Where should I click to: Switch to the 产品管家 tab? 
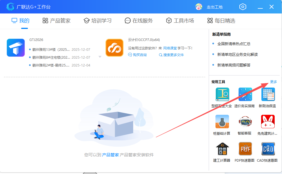click(56, 20)
